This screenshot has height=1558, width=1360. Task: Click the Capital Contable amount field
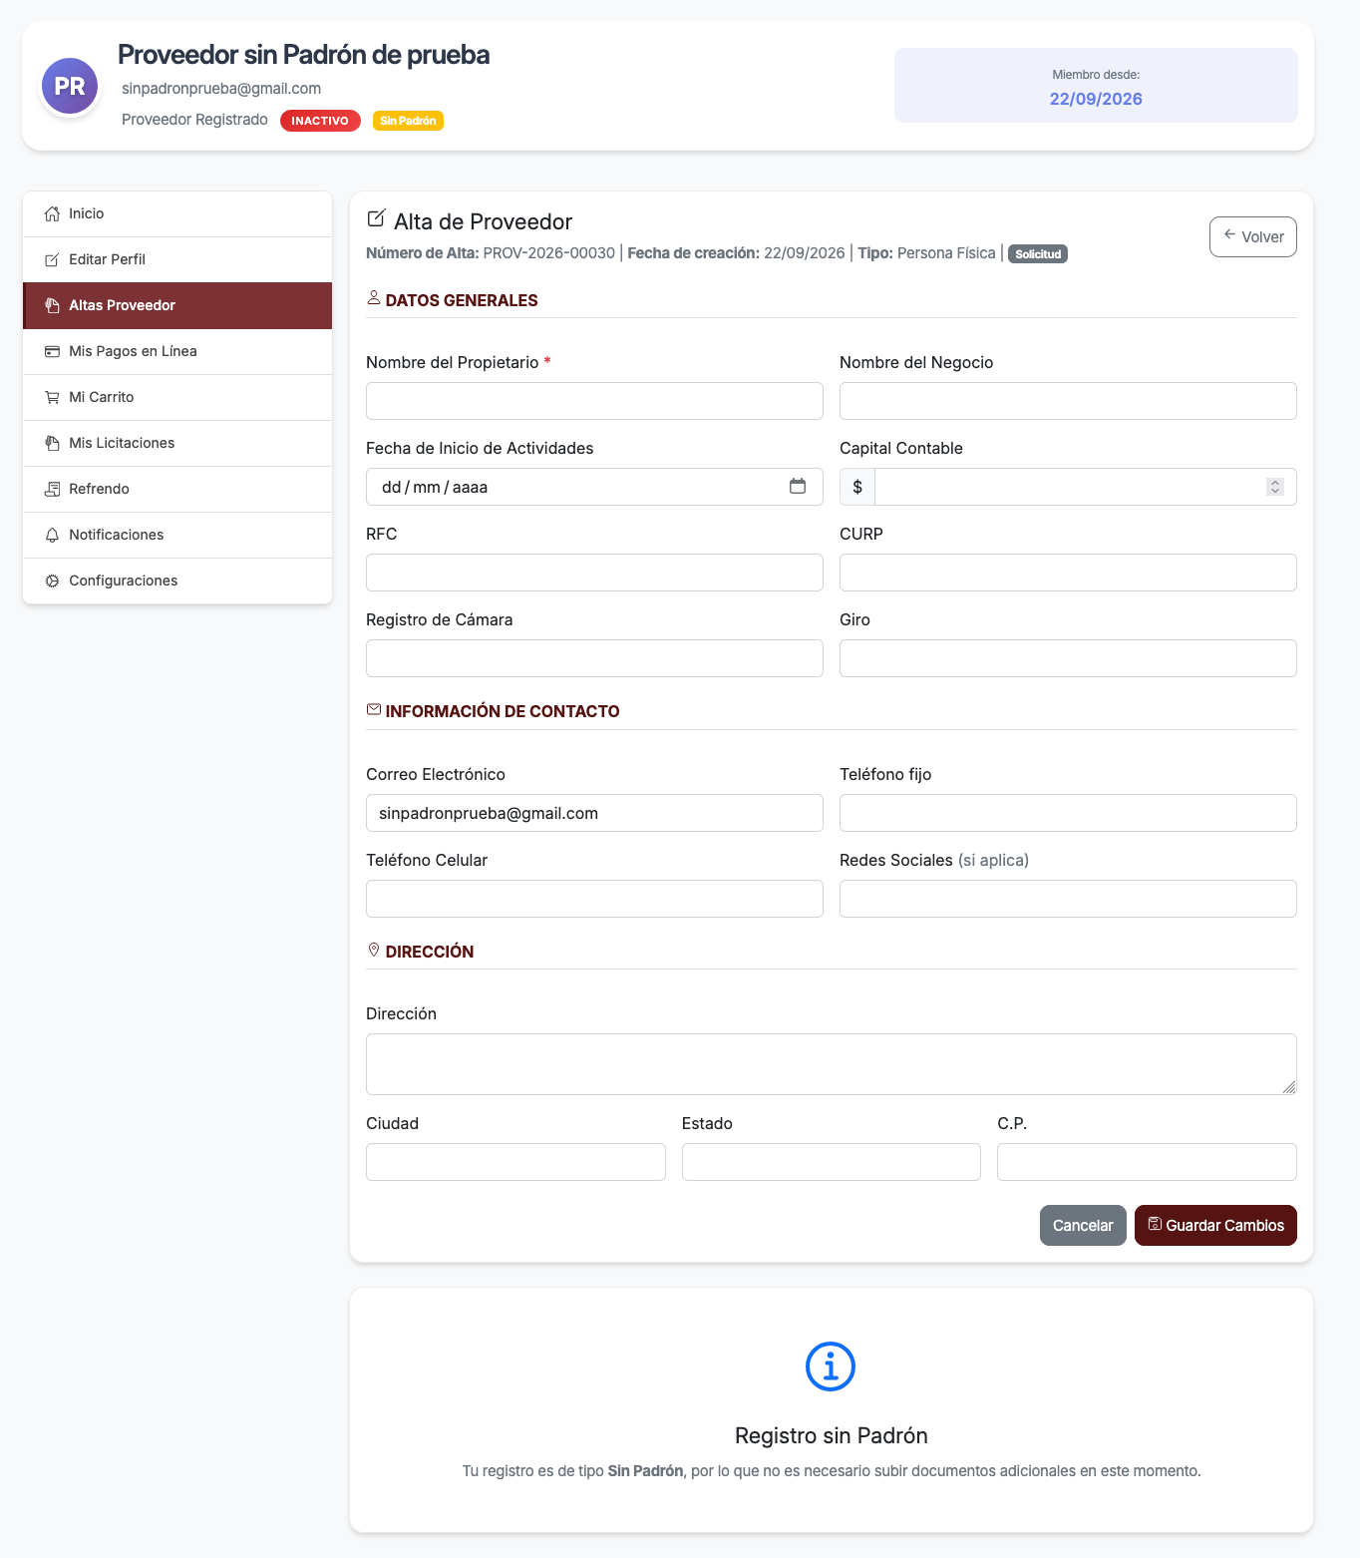pos(1085,487)
